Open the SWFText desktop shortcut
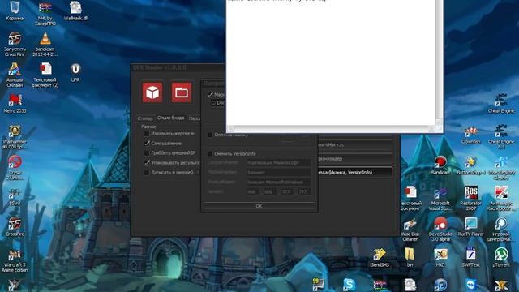 click(470, 258)
